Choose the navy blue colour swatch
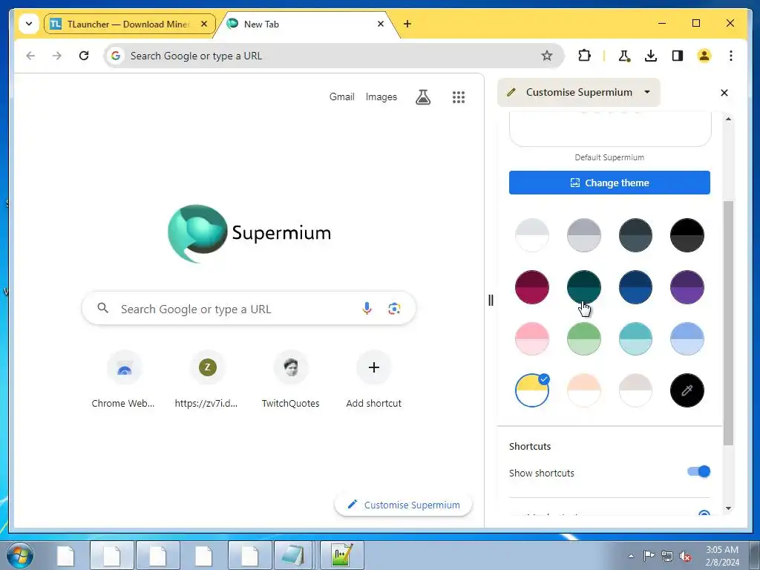 (635, 287)
